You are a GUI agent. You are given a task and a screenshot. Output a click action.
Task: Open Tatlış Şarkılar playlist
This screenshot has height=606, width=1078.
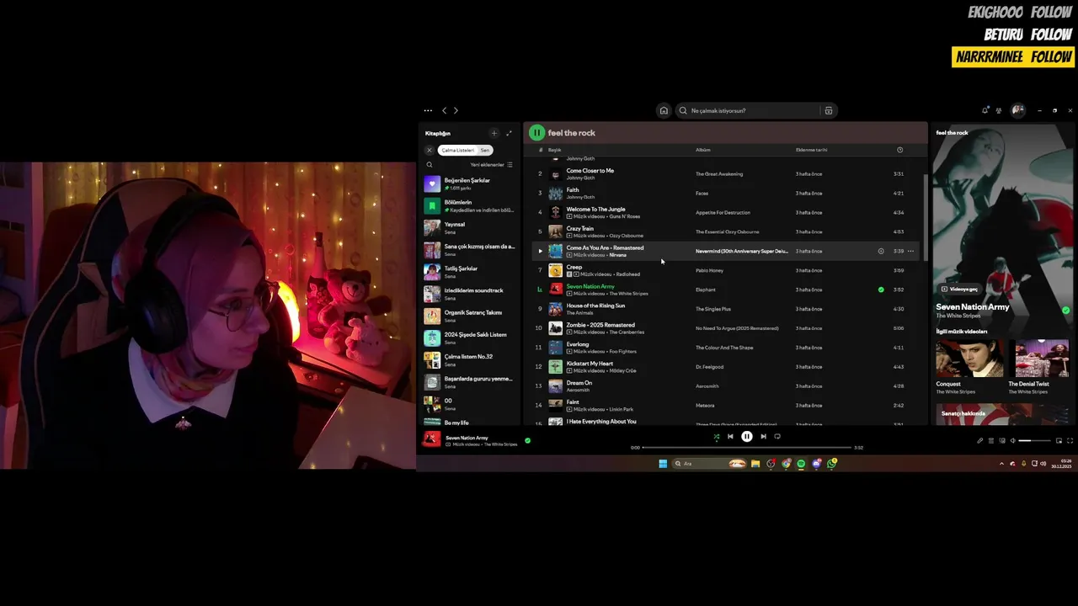coord(469,272)
